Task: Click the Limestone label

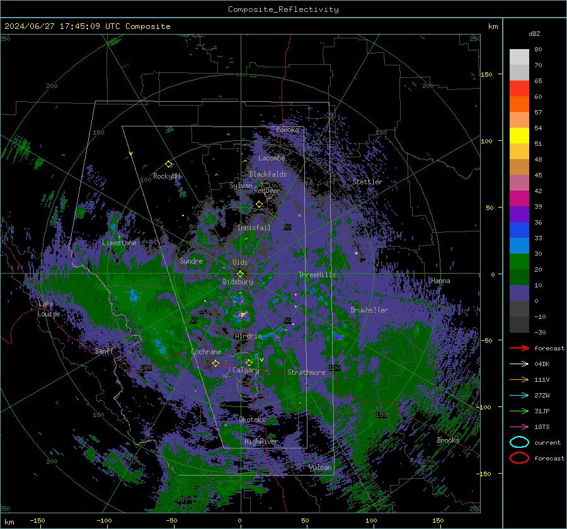Action: tap(119, 243)
